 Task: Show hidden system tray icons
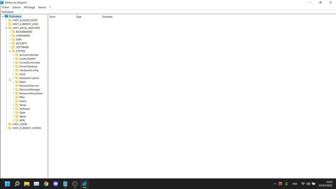[x=275, y=184]
